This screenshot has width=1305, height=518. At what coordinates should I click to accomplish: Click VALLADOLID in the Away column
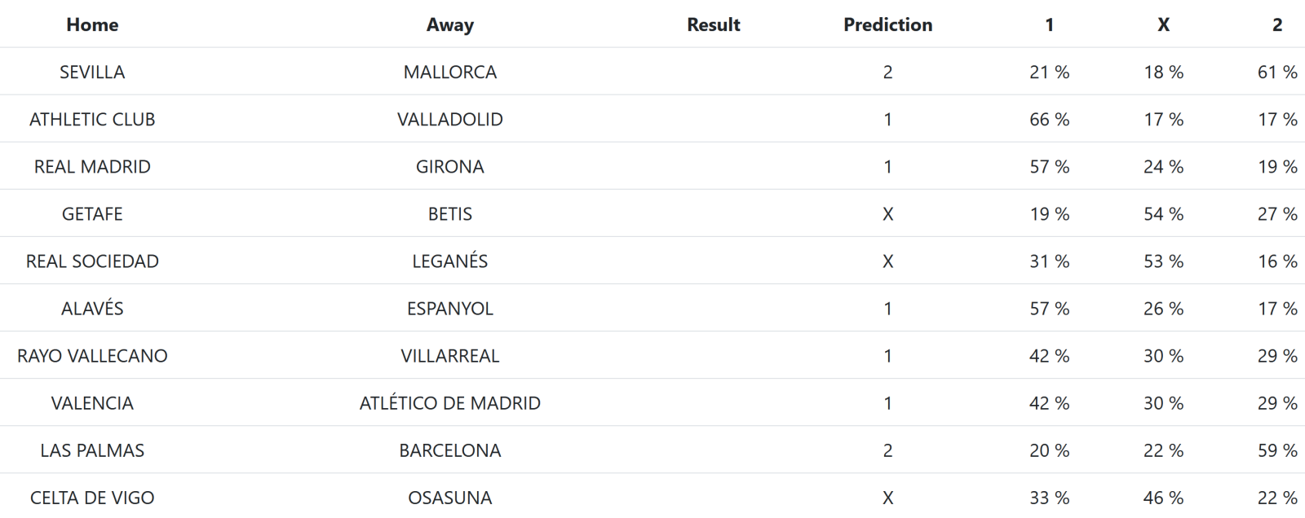click(449, 119)
